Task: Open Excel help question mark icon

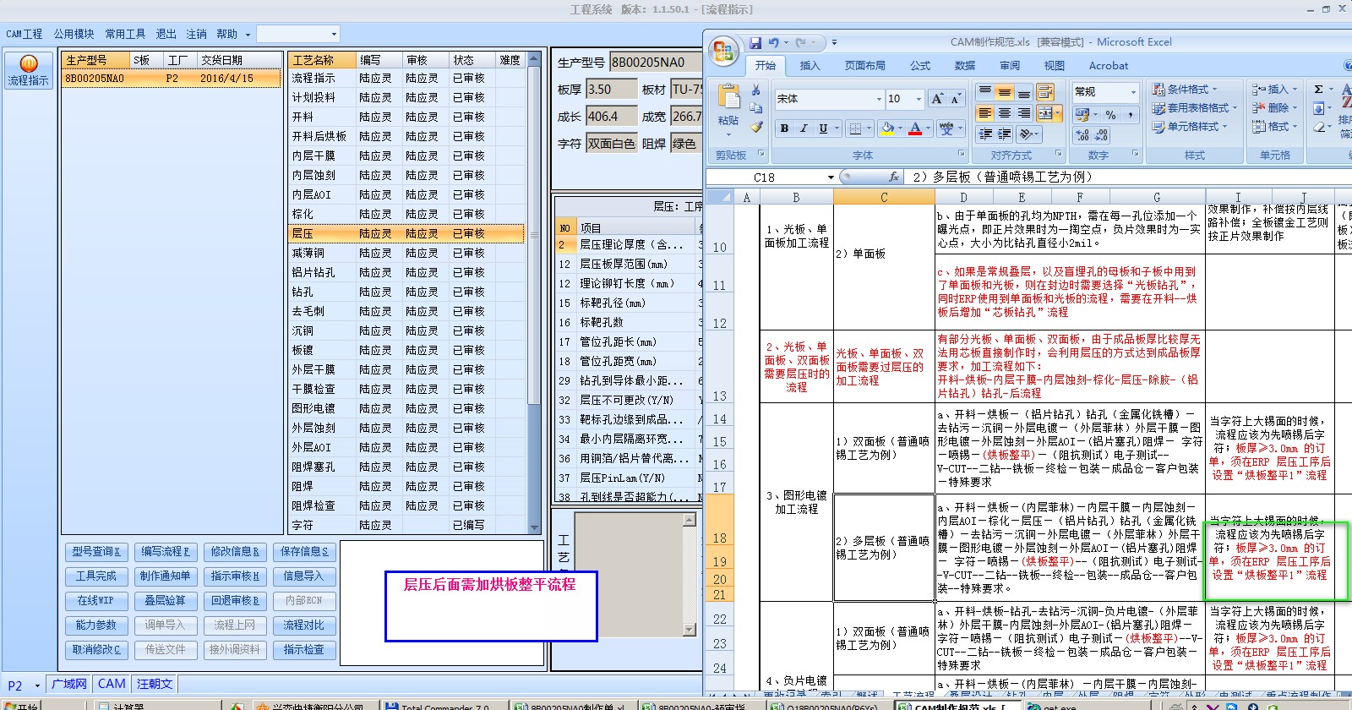Action: (x=1346, y=65)
